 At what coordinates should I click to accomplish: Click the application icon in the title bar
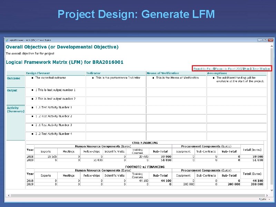pyautogui.click(x=6, y=39)
